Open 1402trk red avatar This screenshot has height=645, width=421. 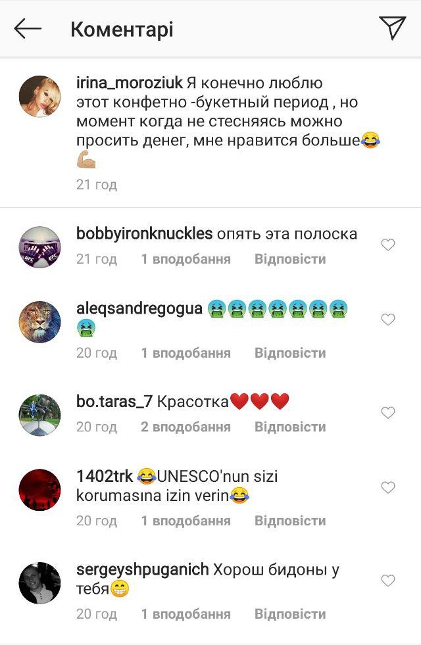click(40, 490)
